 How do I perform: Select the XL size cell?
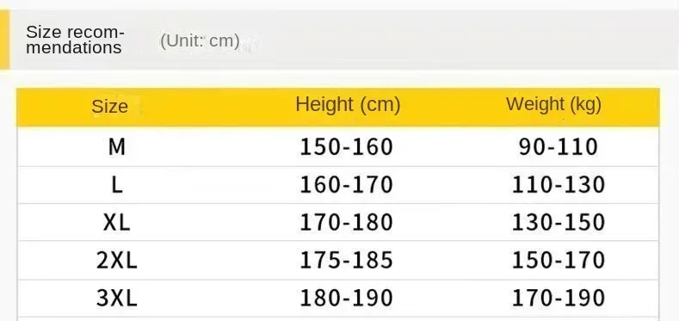click(117, 223)
